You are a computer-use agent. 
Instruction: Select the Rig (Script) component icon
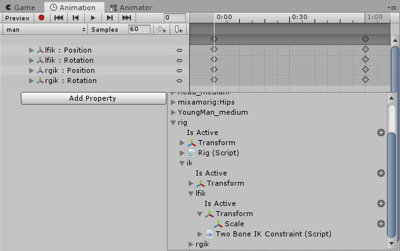click(192, 153)
